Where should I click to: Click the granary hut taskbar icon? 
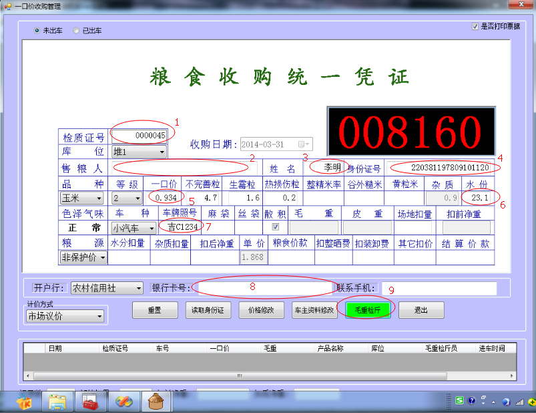click(157, 402)
